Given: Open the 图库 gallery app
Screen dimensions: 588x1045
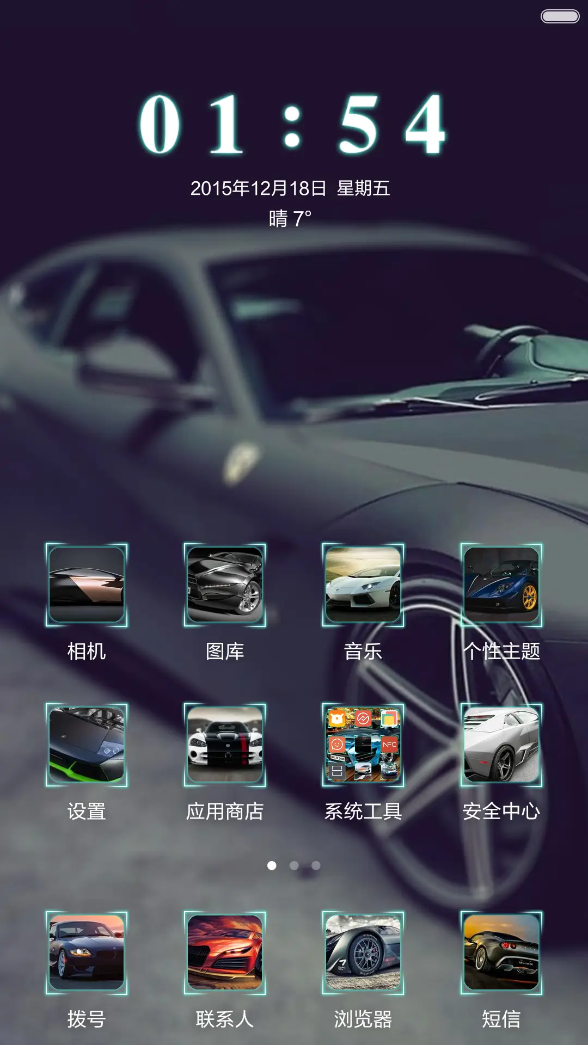Looking at the screenshot, I should (x=225, y=585).
